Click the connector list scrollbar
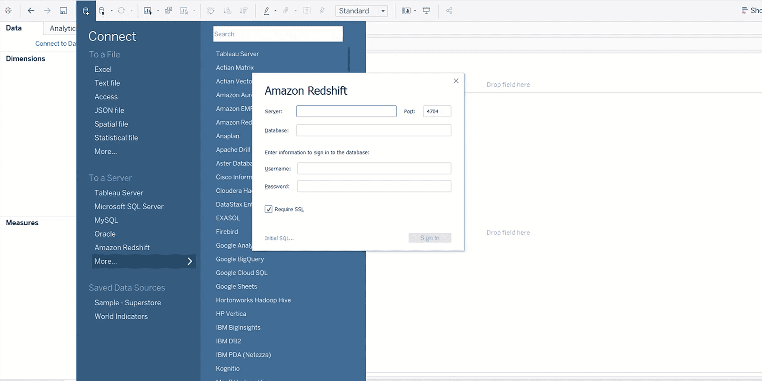The height and width of the screenshot is (381, 762). point(349,60)
